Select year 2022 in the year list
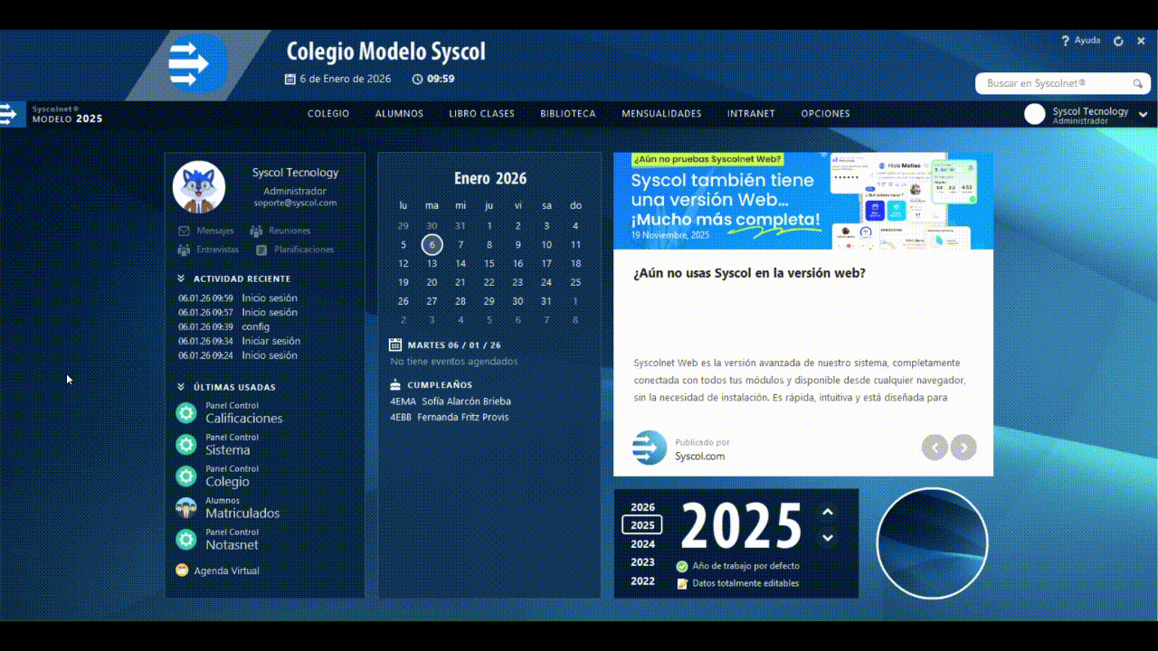 tap(642, 581)
